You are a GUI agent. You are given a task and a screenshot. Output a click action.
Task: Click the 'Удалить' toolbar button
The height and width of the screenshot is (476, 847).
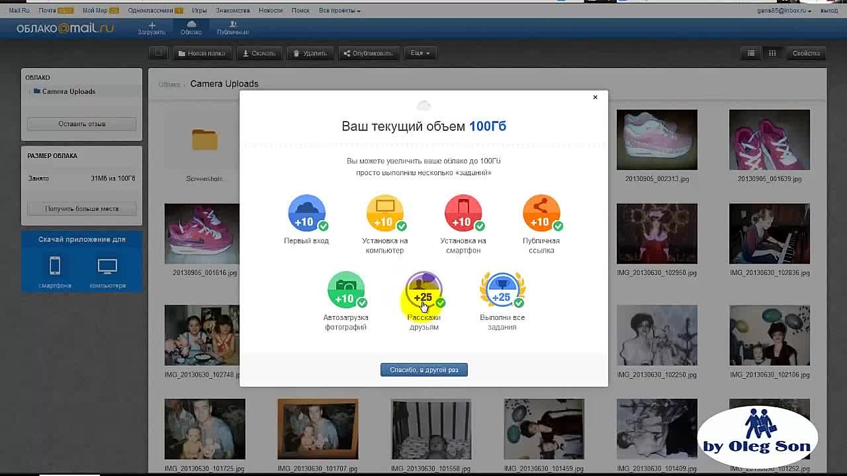pos(310,53)
